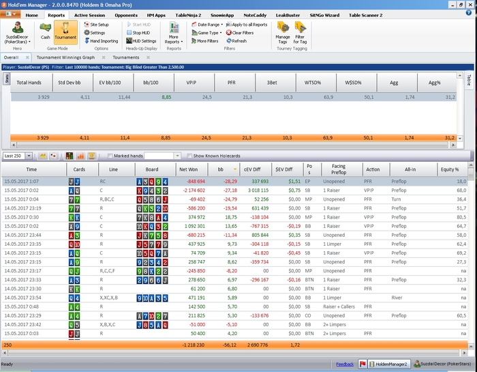Switch to Tournament Winnings Graph tab

(65, 57)
